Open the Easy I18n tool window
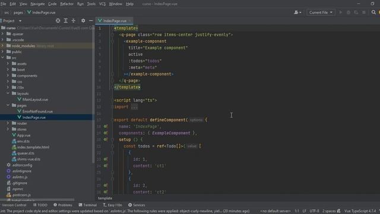 coord(112,205)
